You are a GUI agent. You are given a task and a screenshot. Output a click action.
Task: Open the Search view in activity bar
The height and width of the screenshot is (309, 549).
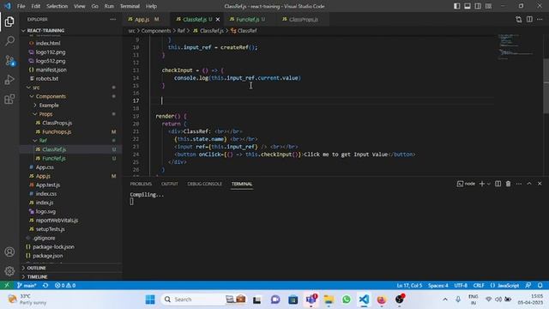pyautogui.click(x=9, y=41)
